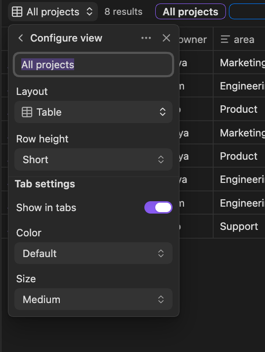
Task: Select the All projects tab
Action: [x=190, y=12]
